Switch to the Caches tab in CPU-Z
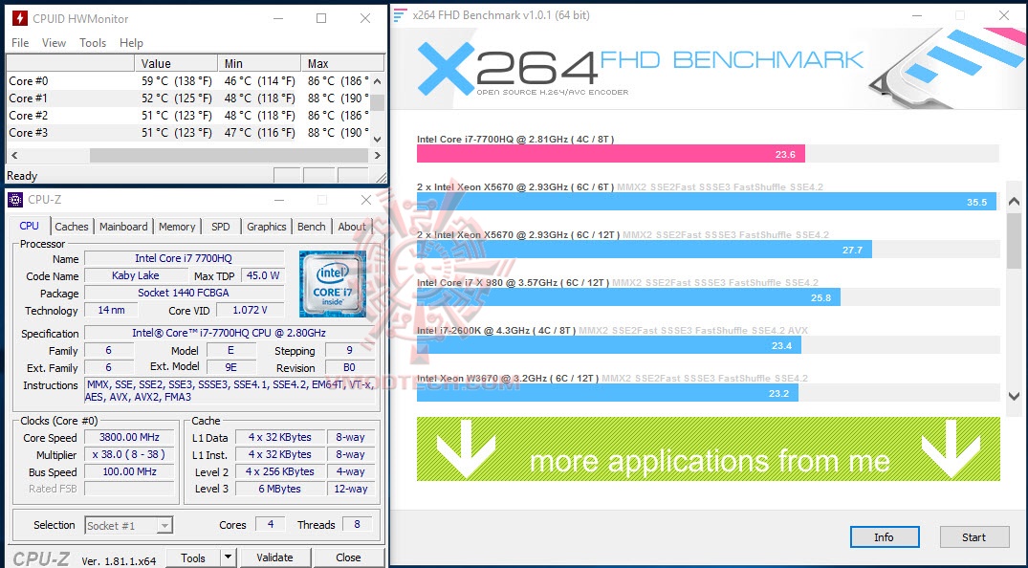The image size is (1028, 568). coord(72,227)
